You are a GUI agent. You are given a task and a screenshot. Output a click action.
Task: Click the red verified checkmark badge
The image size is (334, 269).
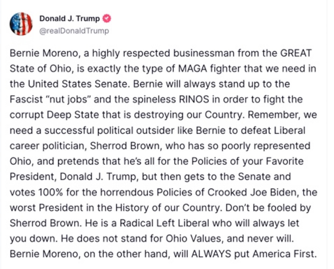point(107,19)
